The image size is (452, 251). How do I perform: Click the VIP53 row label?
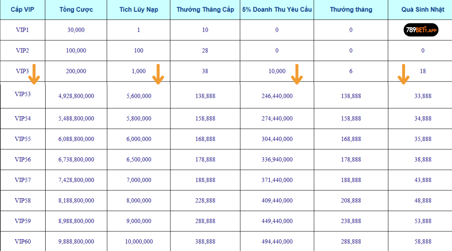pos(23,94)
